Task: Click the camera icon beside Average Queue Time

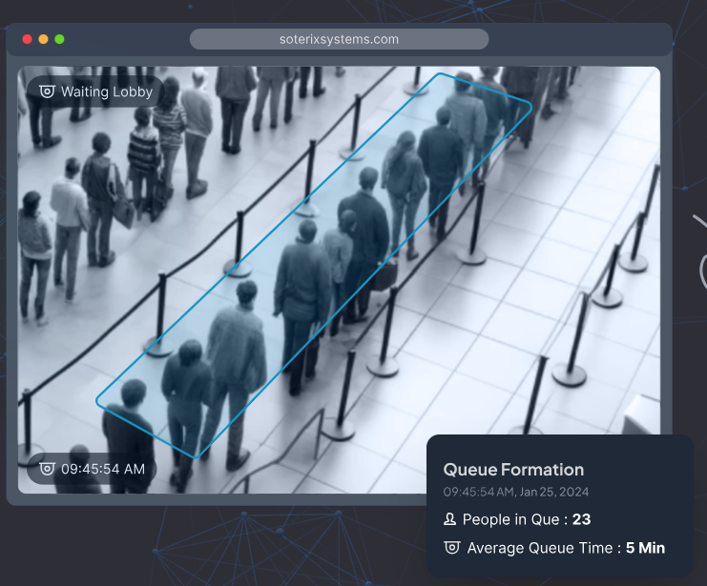Action: point(452,548)
